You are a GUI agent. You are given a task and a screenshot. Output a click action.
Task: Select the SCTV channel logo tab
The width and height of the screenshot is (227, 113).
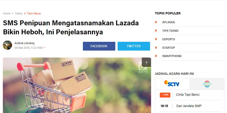pyautogui.click(x=172, y=84)
